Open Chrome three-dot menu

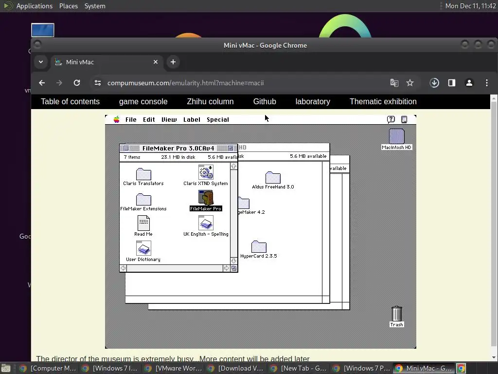487,83
